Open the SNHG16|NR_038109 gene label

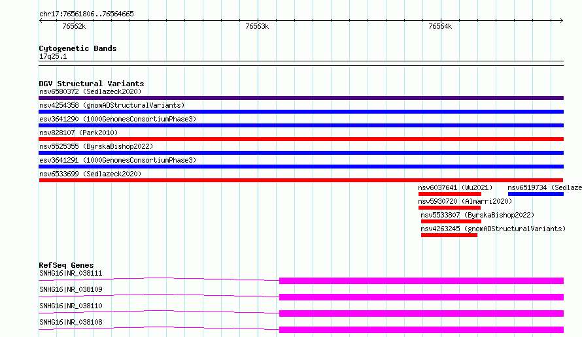point(71,289)
